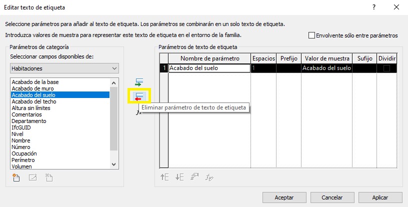Image resolution: width=408 pixels, height=207 pixels.
Task: Click the delete parameter icon below list
Action: click(x=49, y=177)
